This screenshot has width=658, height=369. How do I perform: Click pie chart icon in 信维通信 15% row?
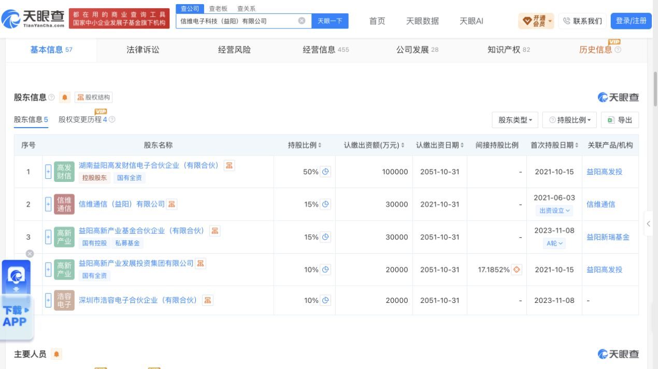point(325,204)
